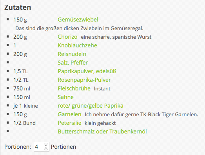205x155 pixels.
Task: Open the Sahne ingredient link
Action: click(65, 97)
